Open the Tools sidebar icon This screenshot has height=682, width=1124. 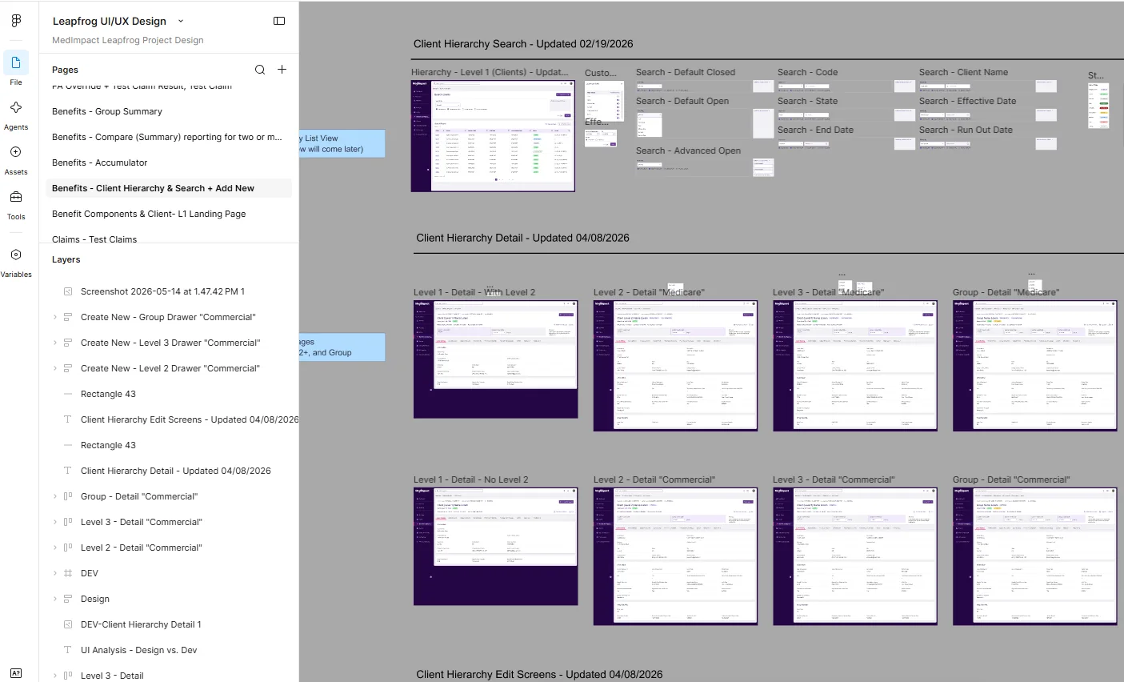[16, 197]
